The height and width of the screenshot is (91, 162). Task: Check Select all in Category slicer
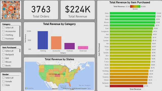[3, 28]
